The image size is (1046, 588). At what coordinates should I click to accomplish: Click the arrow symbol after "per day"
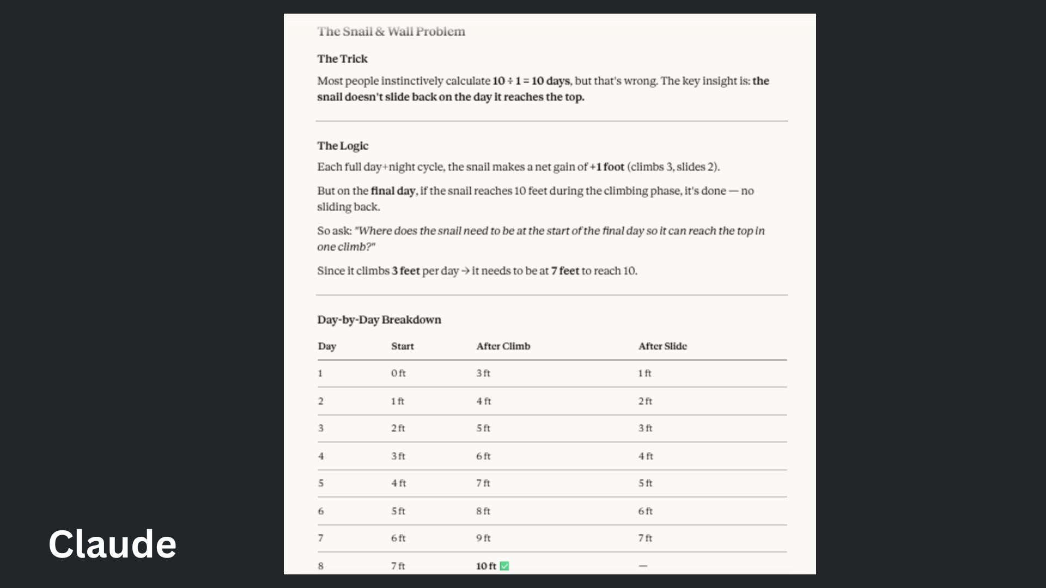465,271
